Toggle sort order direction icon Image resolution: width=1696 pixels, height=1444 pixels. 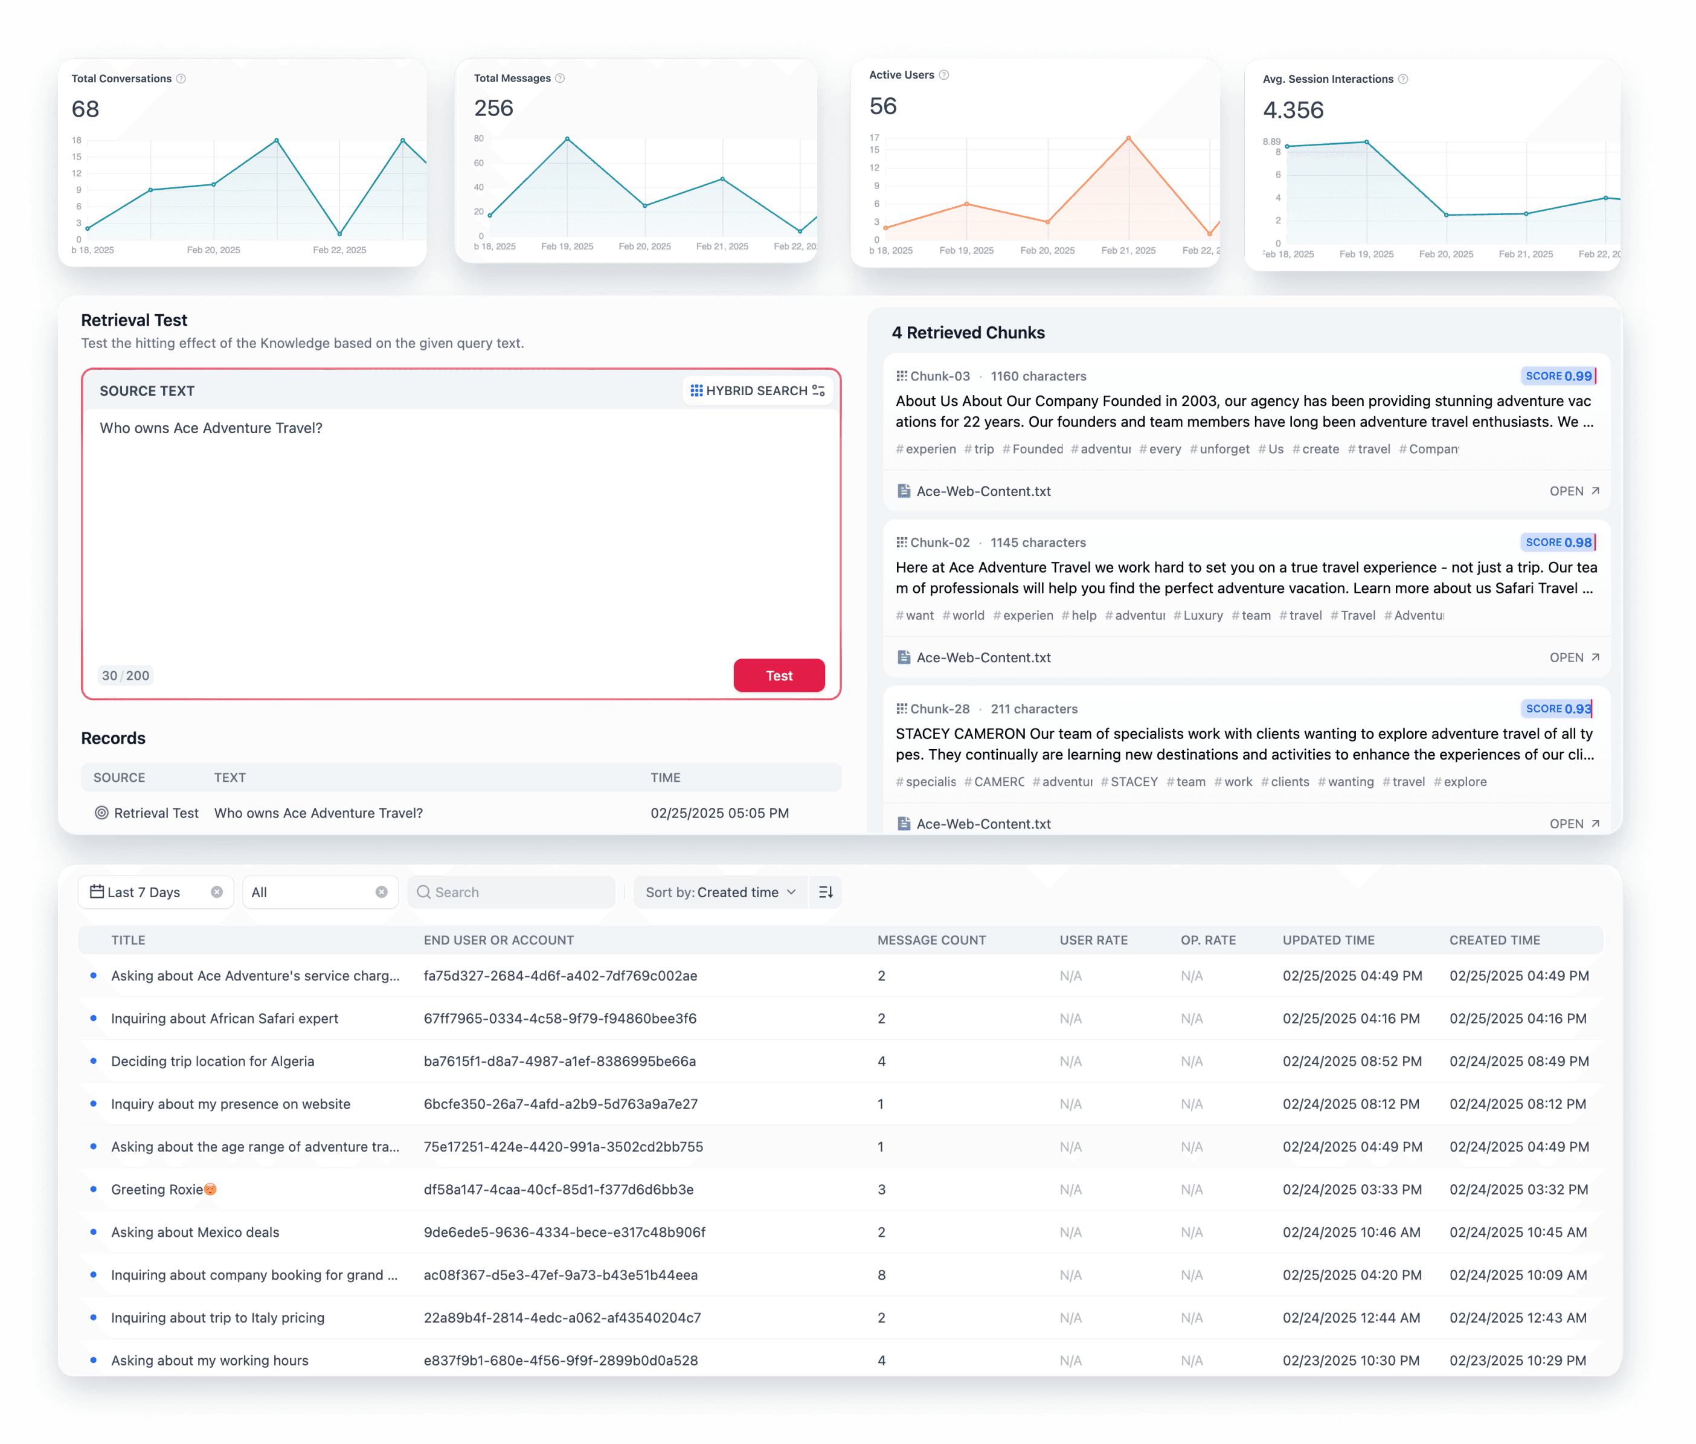tap(826, 892)
